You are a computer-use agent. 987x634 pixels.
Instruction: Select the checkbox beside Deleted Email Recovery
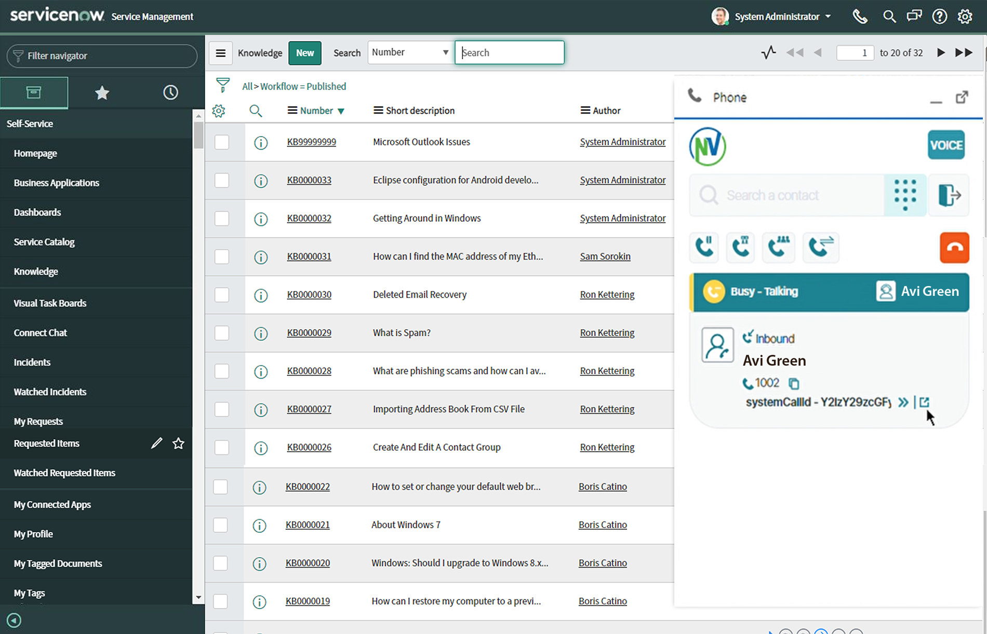pos(222,295)
